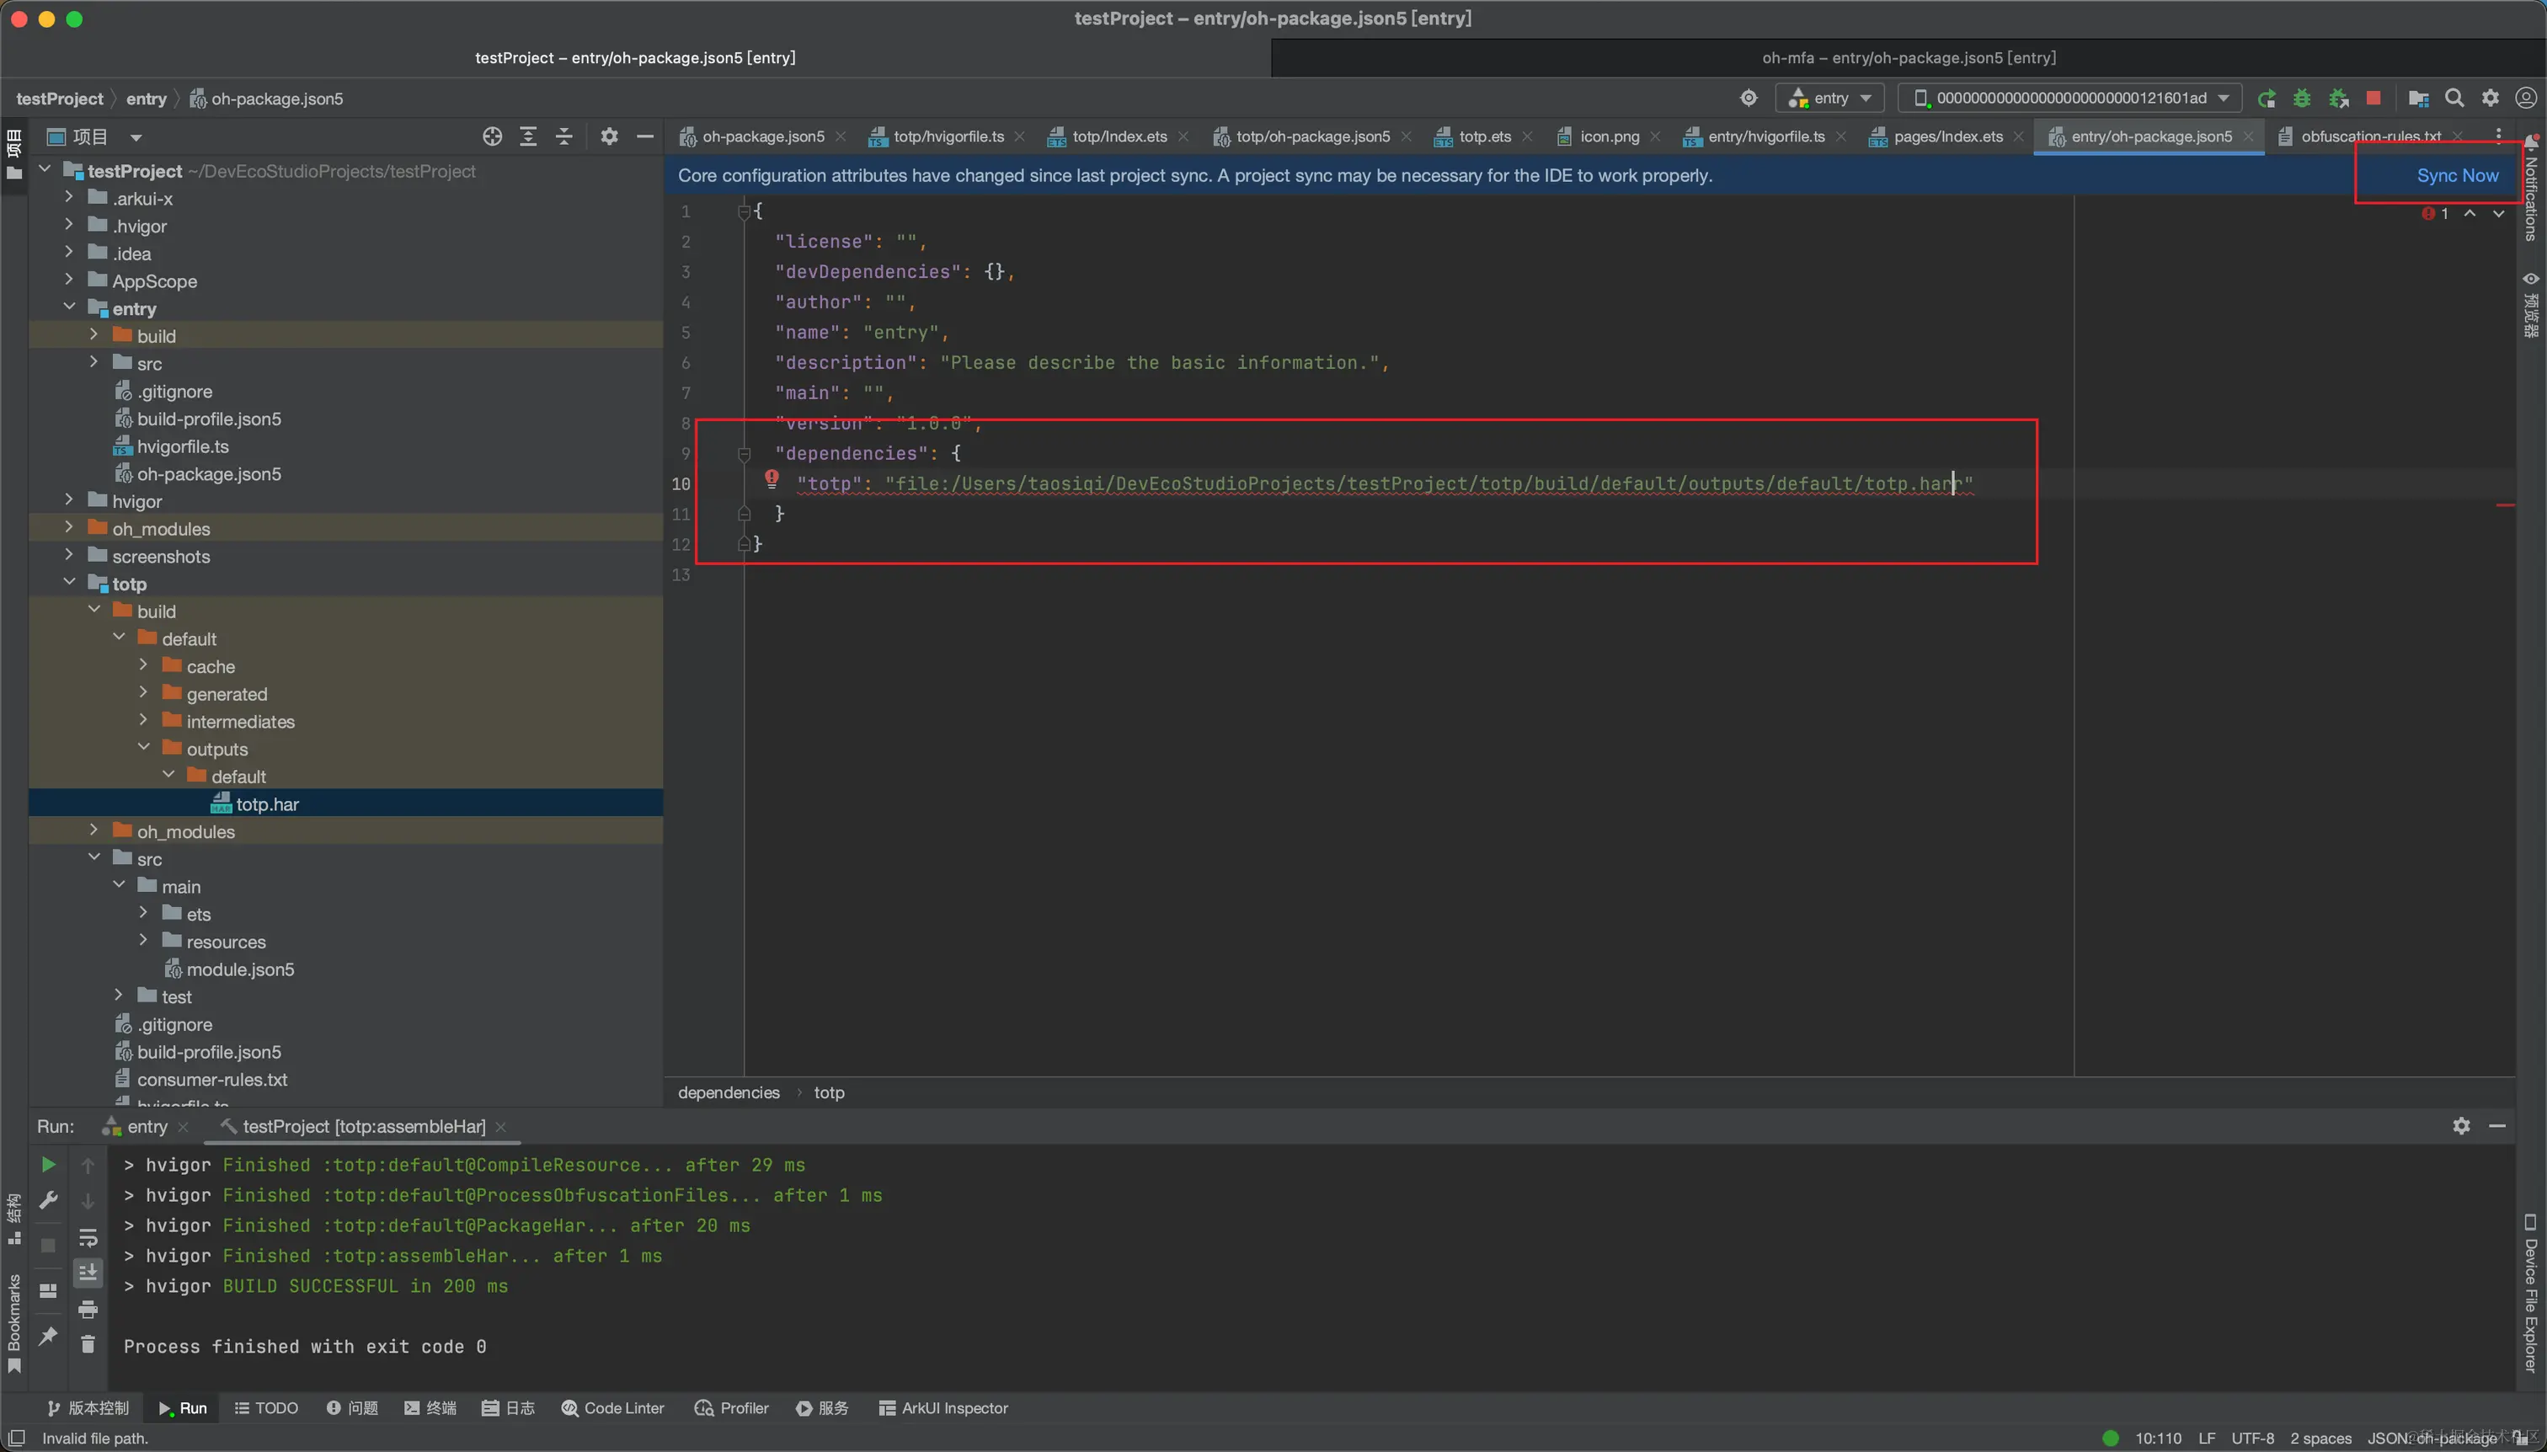Collapse the totp module folder
Viewport: 2547px width, 1452px height.
(69, 582)
